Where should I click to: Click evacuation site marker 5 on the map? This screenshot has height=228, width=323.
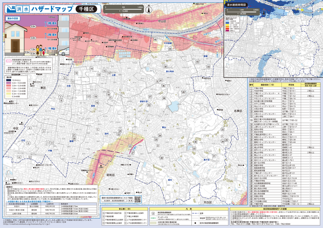[x=28, y=143]
